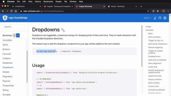This screenshot has height=96, width=171.
Task: Jump to Append to body example
Action: pos(155,76)
